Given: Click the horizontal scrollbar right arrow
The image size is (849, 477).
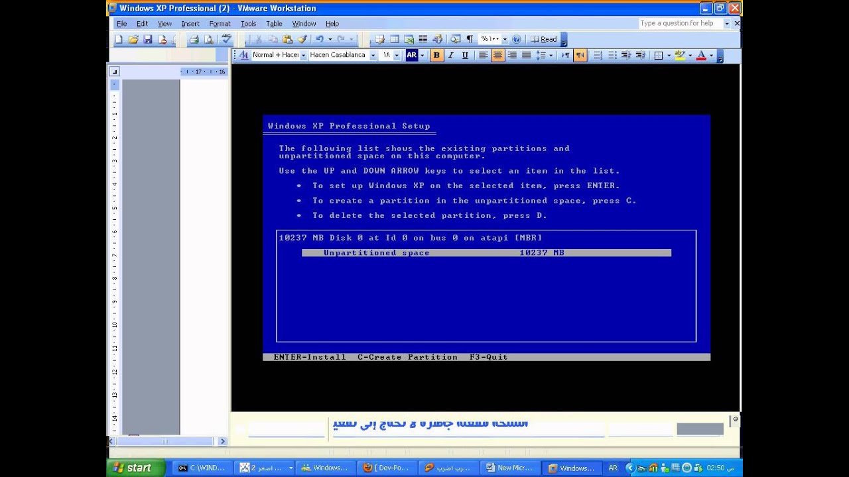Looking at the screenshot, I should [222, 441].
